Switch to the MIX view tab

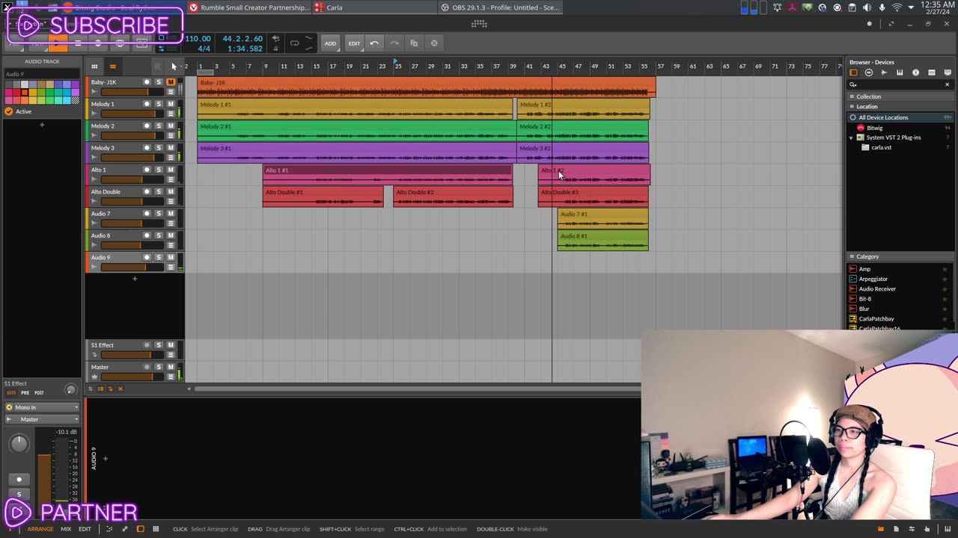tap(66, 529)
